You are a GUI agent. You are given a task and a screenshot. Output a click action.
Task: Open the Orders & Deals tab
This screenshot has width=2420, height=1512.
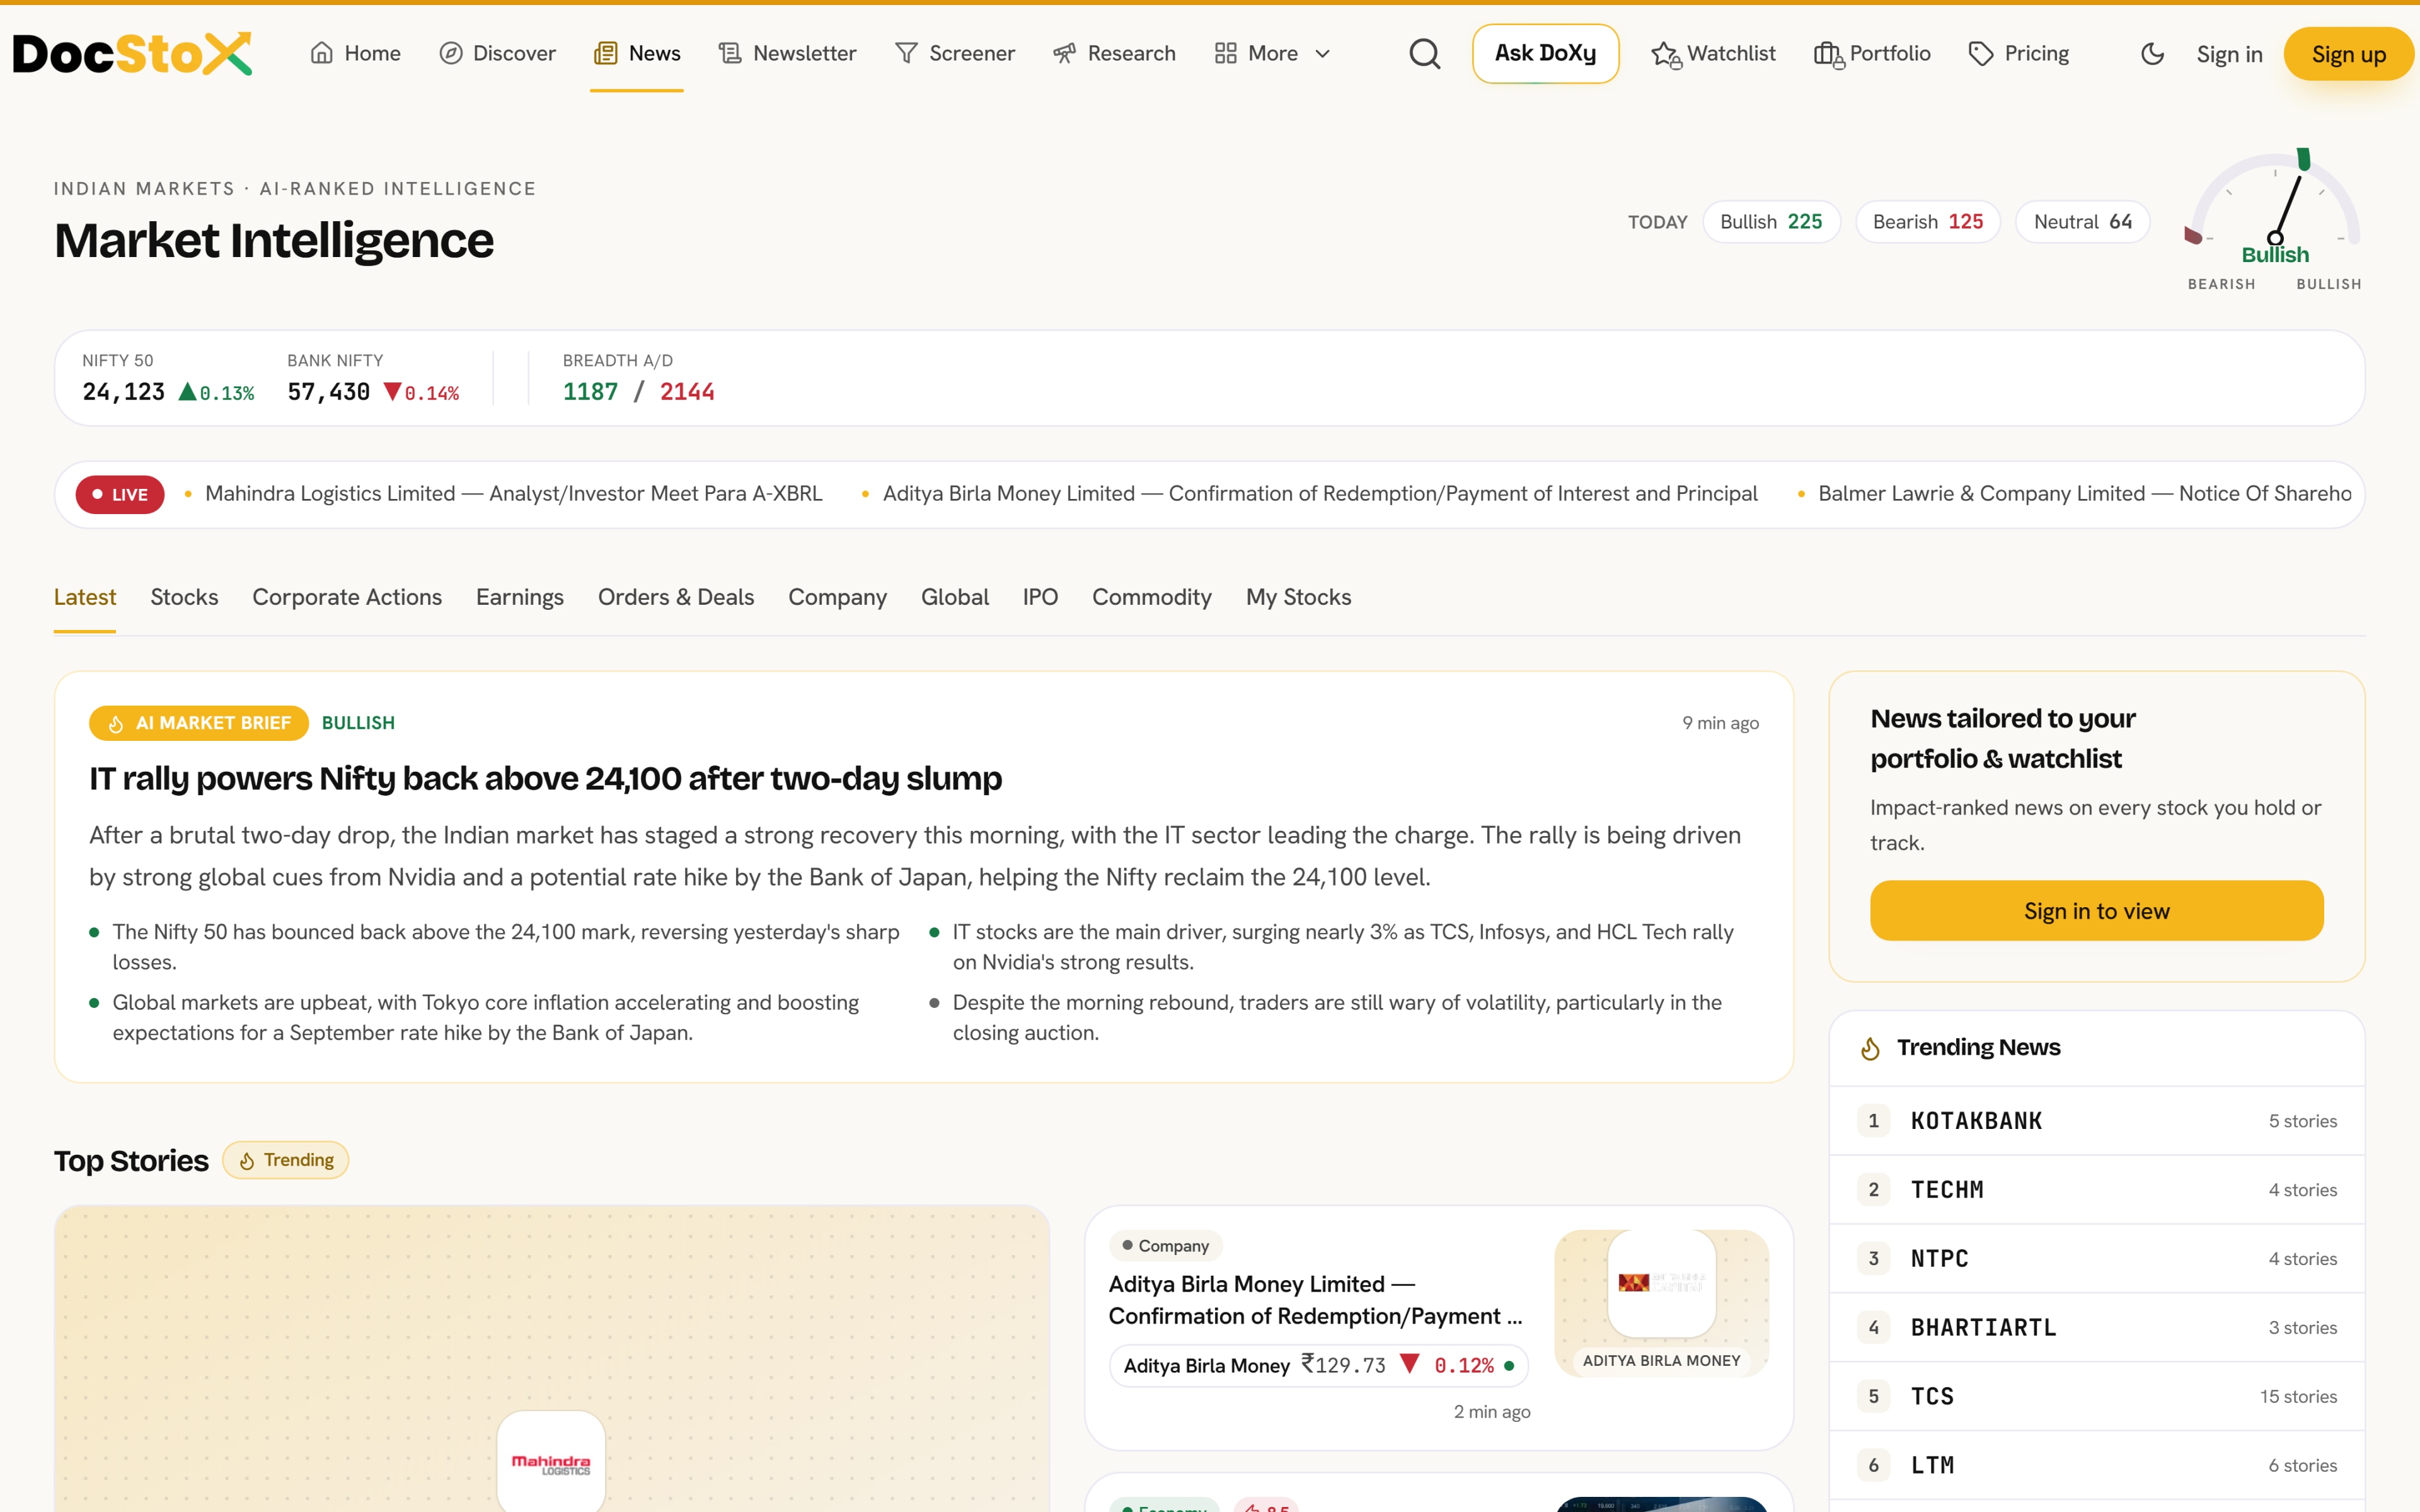pos(676,597)
